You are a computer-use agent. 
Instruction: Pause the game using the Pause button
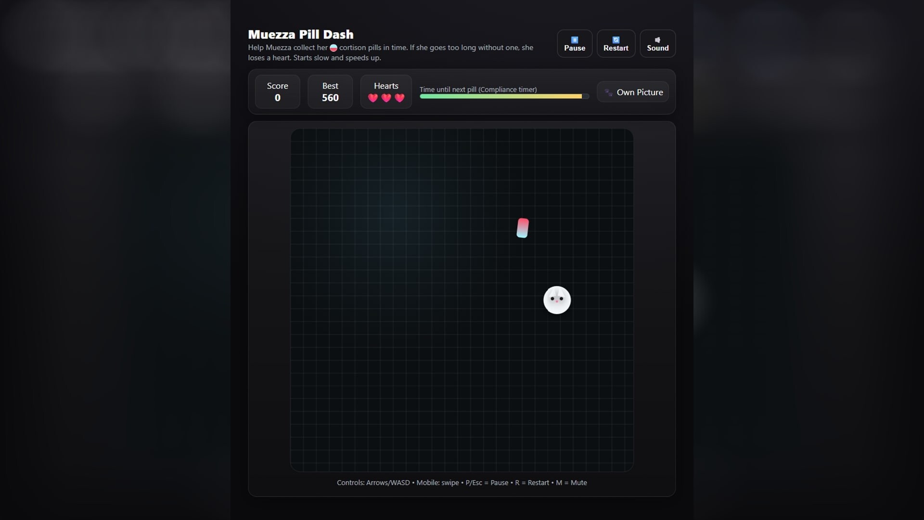[575, 44]
